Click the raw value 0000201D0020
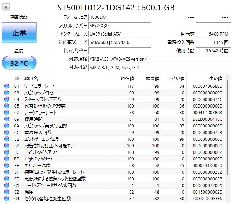This screenshot has height=204, width=232. (207, 166)
